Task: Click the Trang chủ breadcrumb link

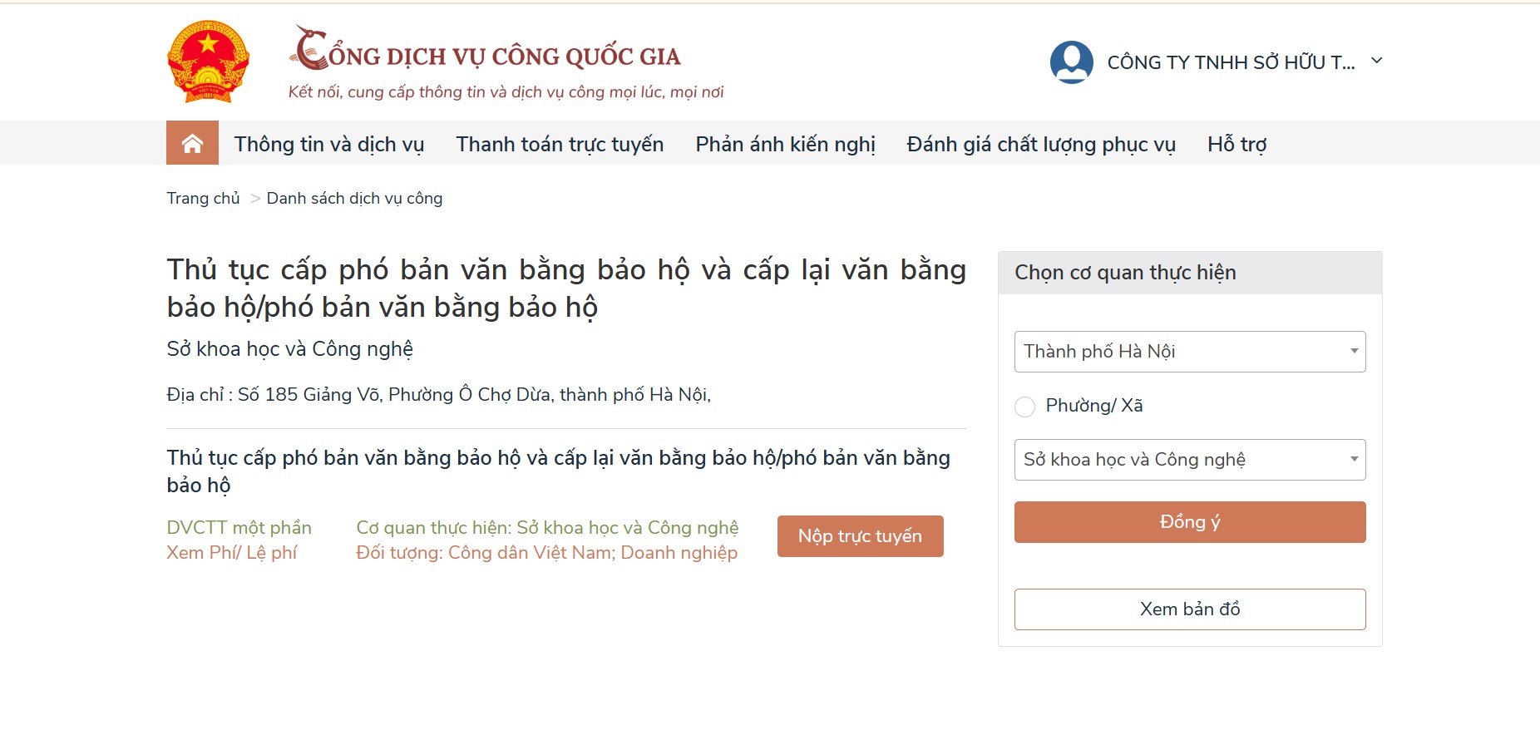Action: point(203,199)
